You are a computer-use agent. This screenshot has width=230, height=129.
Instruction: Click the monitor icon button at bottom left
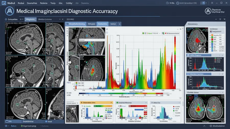[7, 121]
